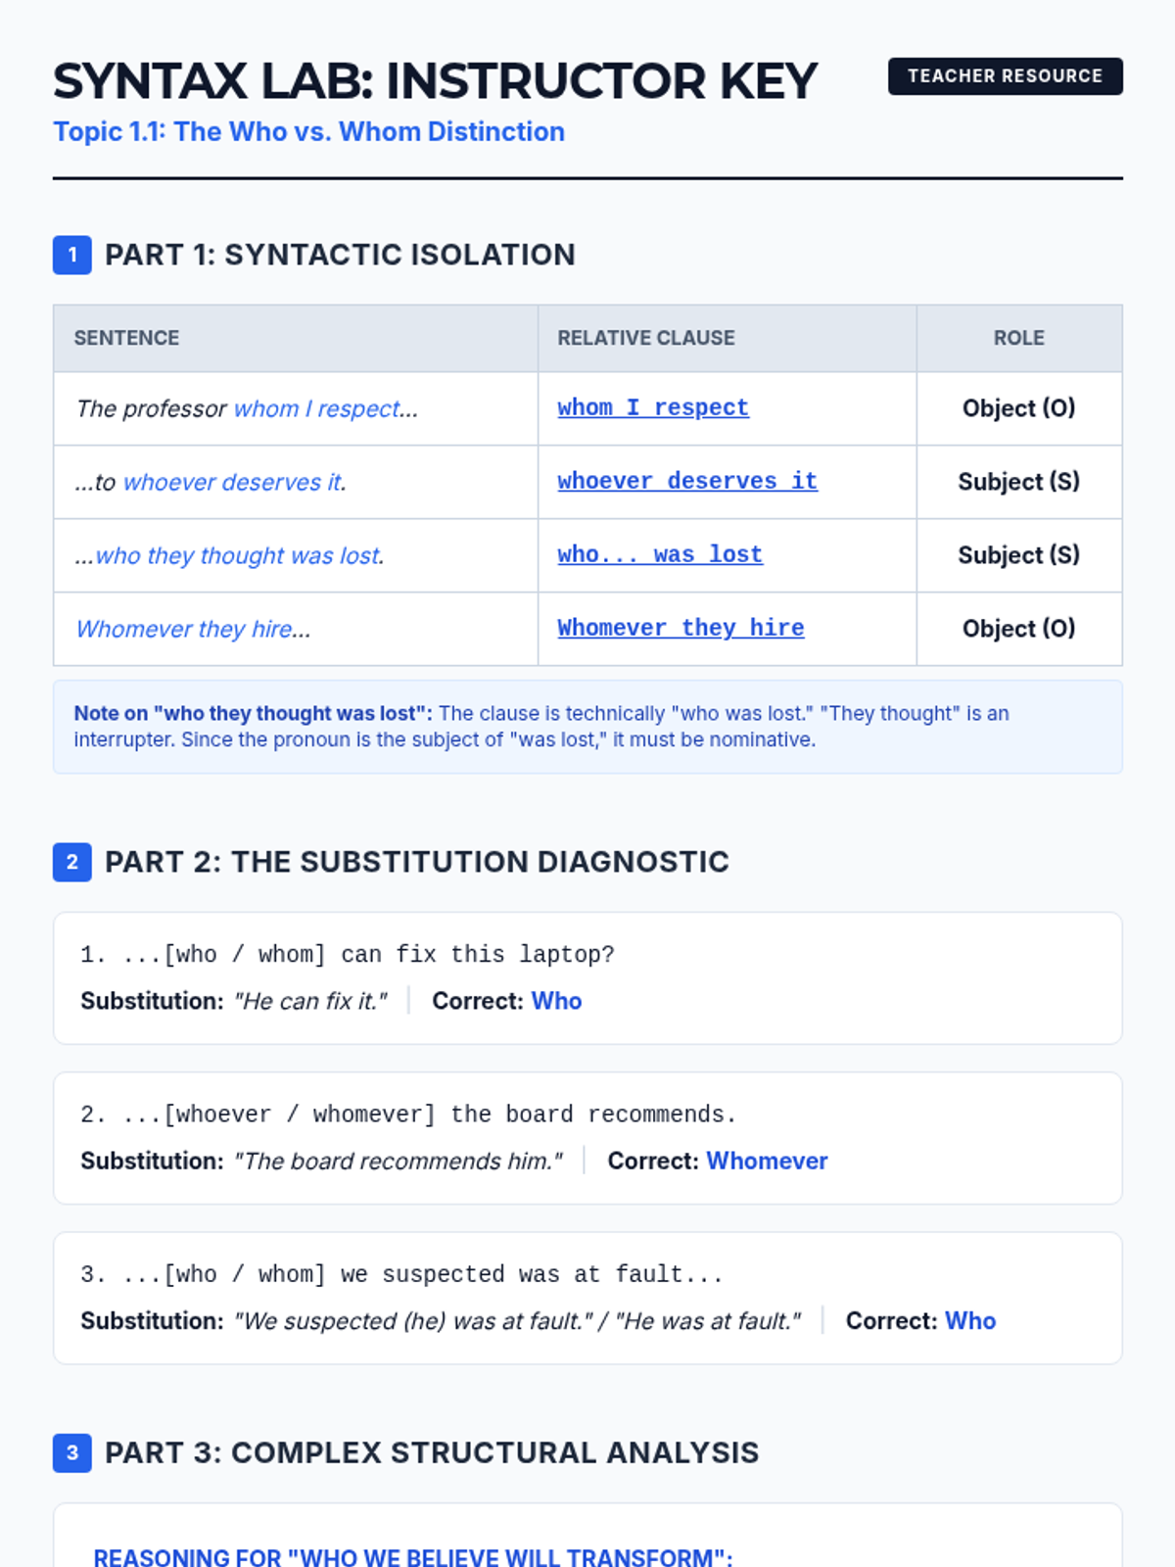Viewport: 1175px width, 1567px height.
Task: Open the 'whom I respect' clause link
Action: [x=652, y=407]
